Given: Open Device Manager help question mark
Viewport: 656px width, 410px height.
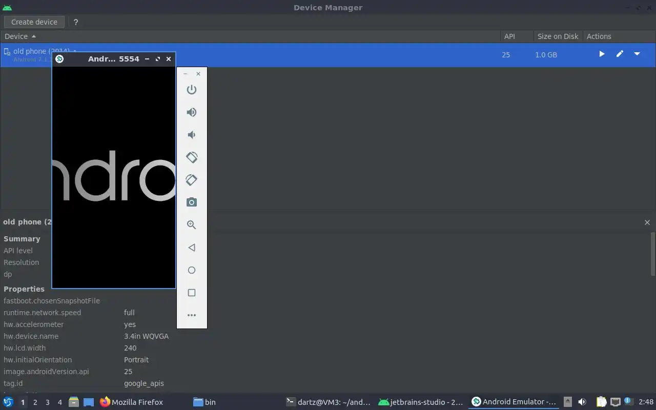Looking at the screenshot, I should coord(76,22).
